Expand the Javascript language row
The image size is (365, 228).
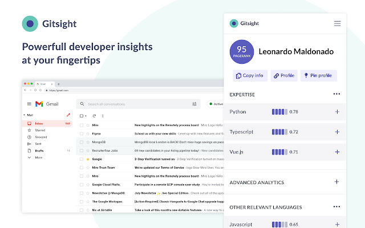click(x=337, y=224)
